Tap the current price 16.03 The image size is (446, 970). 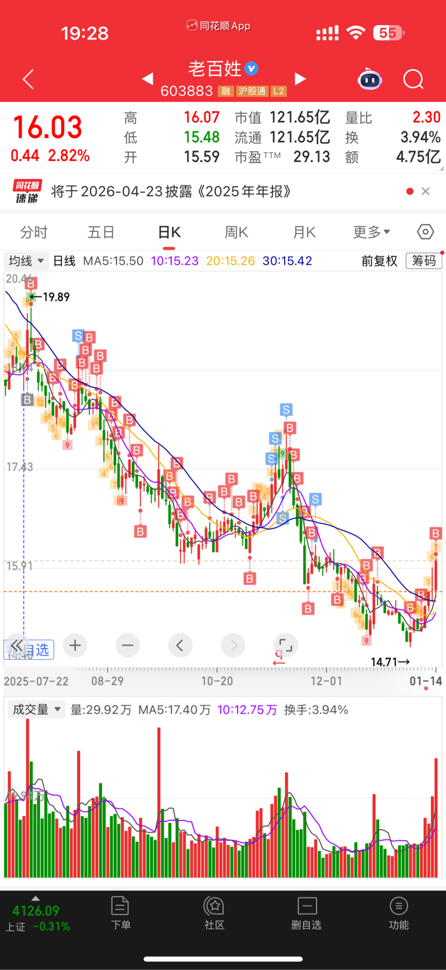click(48, 127)
